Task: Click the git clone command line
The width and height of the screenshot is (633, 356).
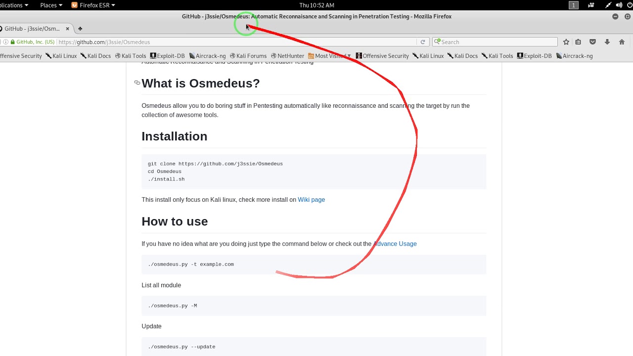Action: pos(215,164)
